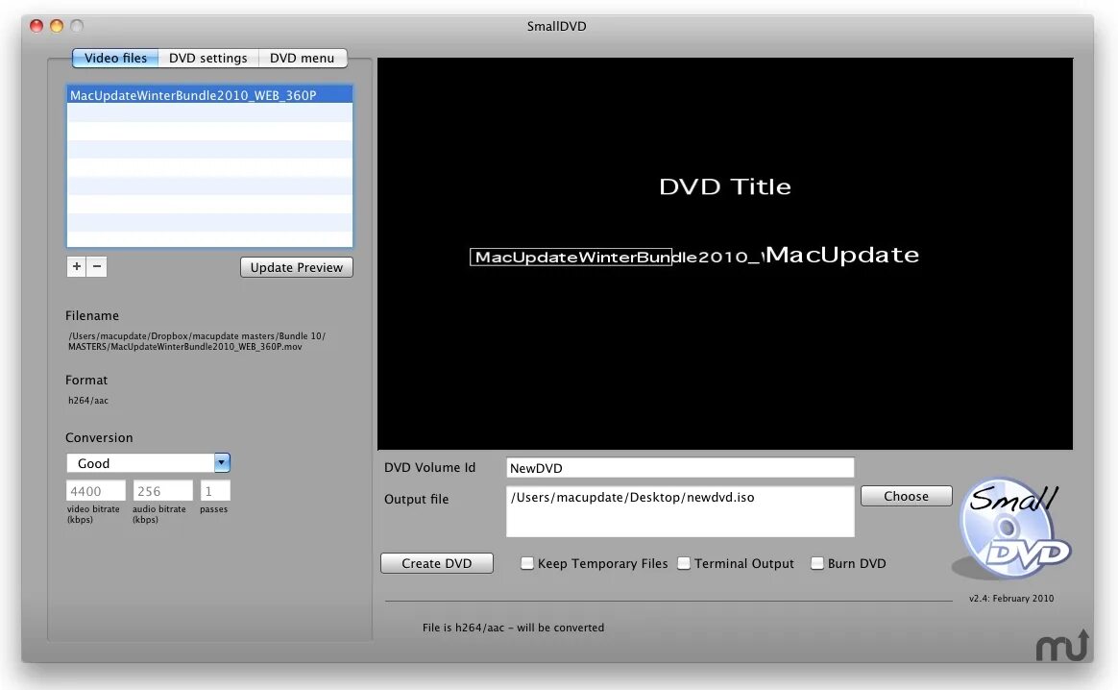Click the v2.4: February 2010 version label
Viewport: 1118px width, 690px height.
click(x=1011, y=598)
